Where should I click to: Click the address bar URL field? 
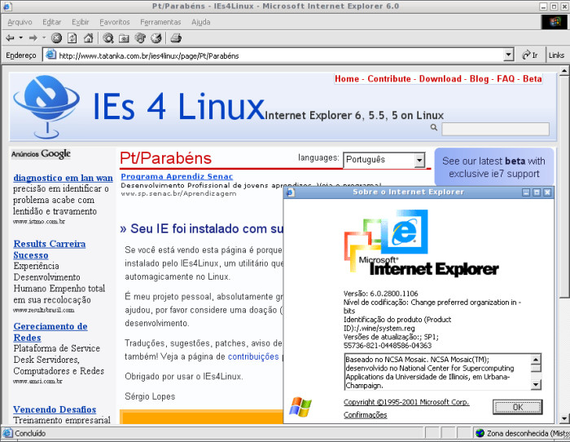click(x=278, y=55)
